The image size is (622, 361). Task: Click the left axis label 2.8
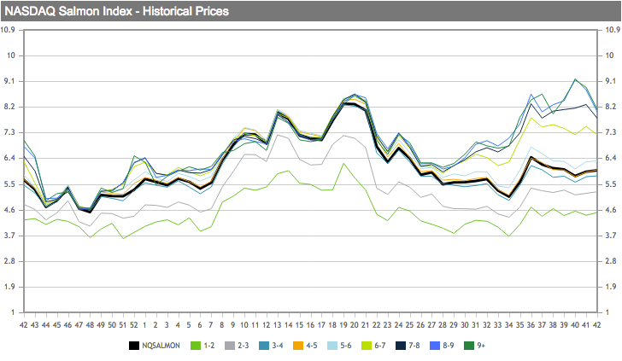pos(10,261)
